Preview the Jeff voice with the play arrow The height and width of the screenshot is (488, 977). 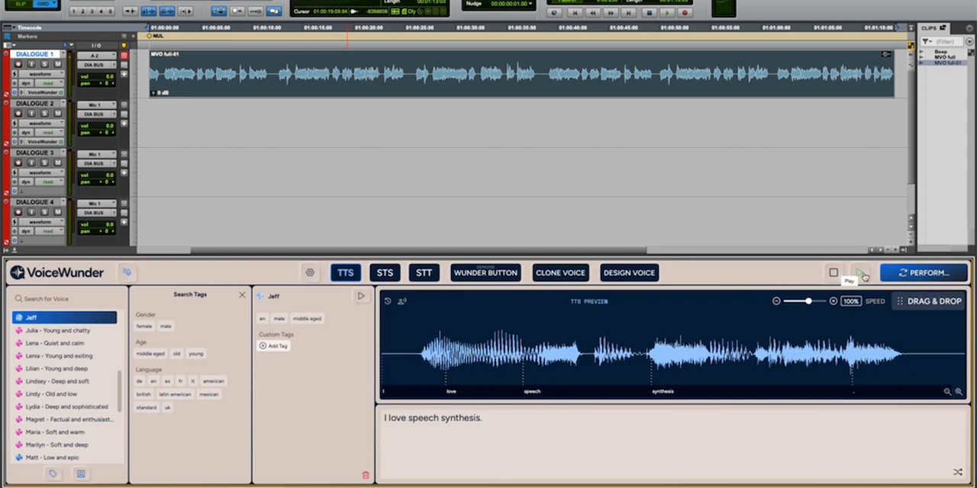pyautogui.click(x=361, y=296)
